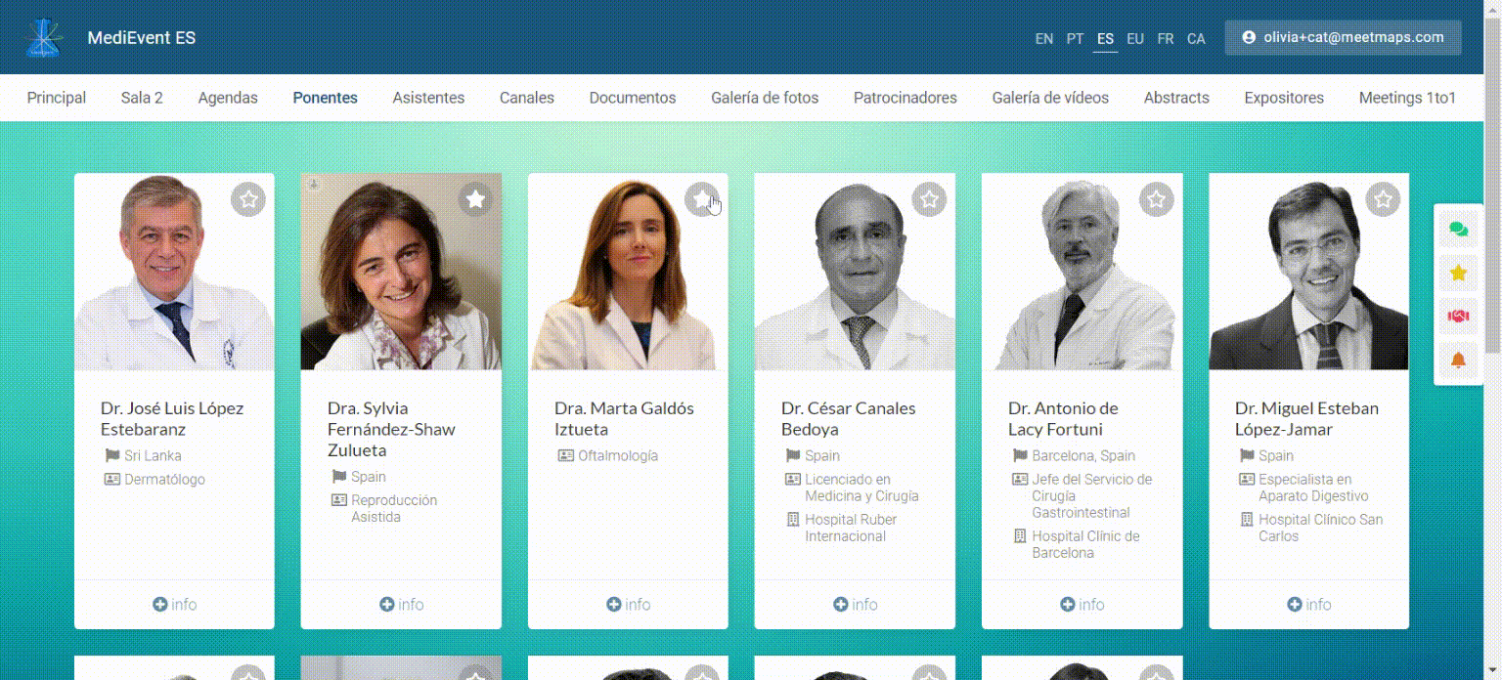Image resolution: width=1502 pixels, height=680 pixels.
Task: Open Dra. Sylvia Fernández-Shaw Zulueta photo
Action: 401,273
